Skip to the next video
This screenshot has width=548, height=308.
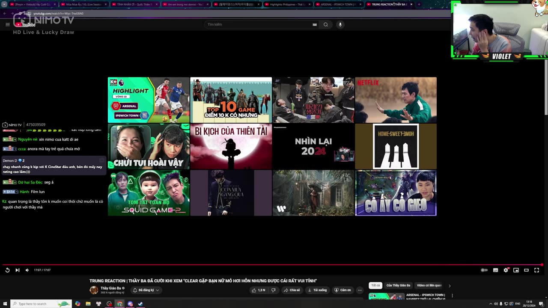(x=18, y=270)
